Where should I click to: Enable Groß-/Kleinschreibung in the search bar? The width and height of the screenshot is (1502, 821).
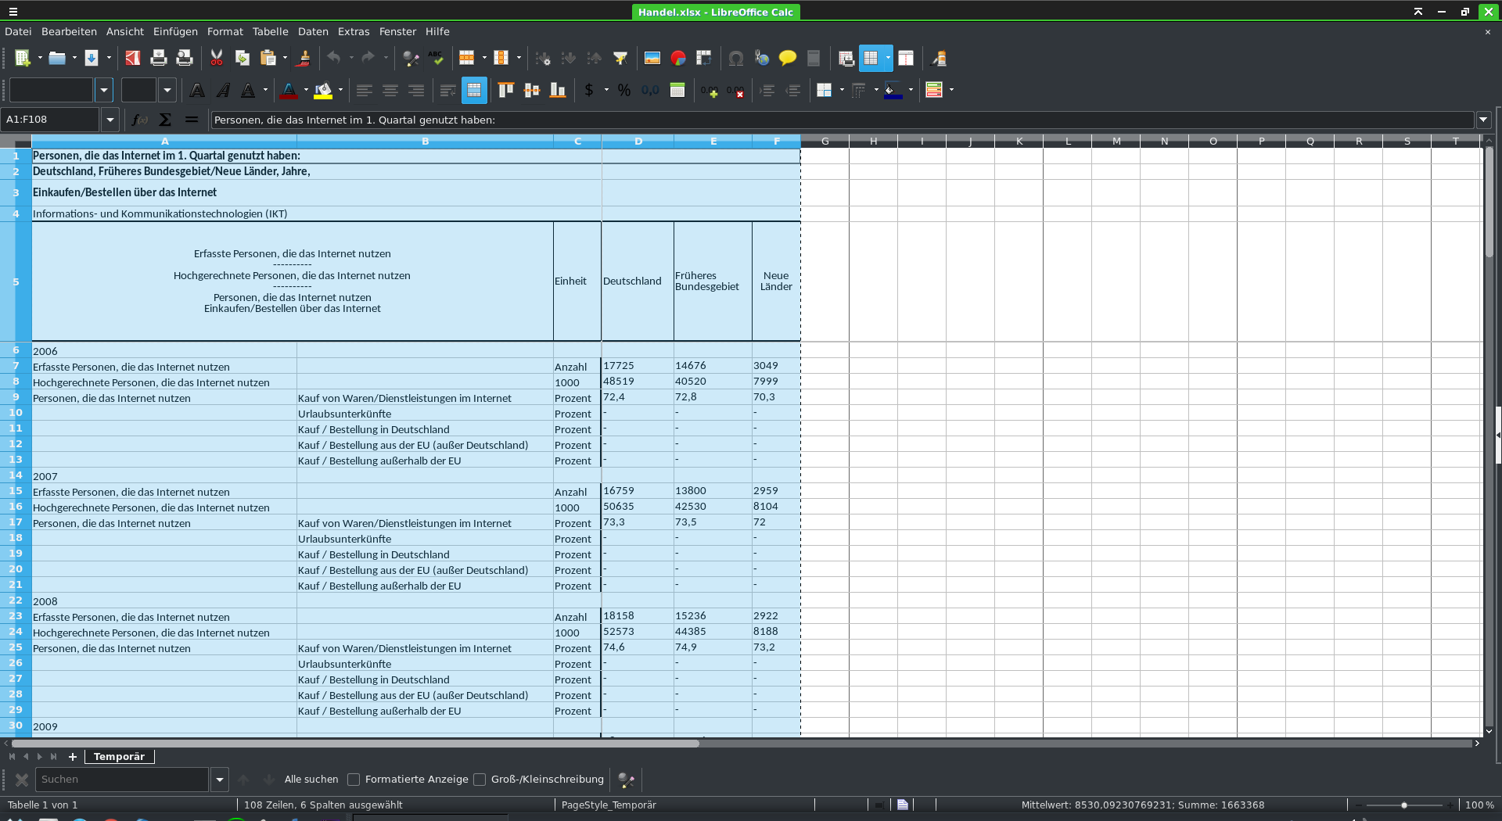(x=480, y=780)
